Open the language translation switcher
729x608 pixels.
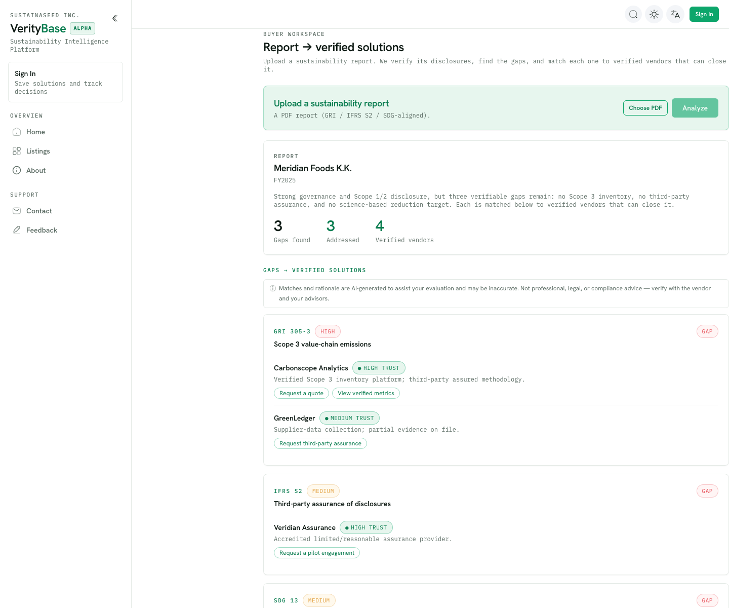click(675, 14)
